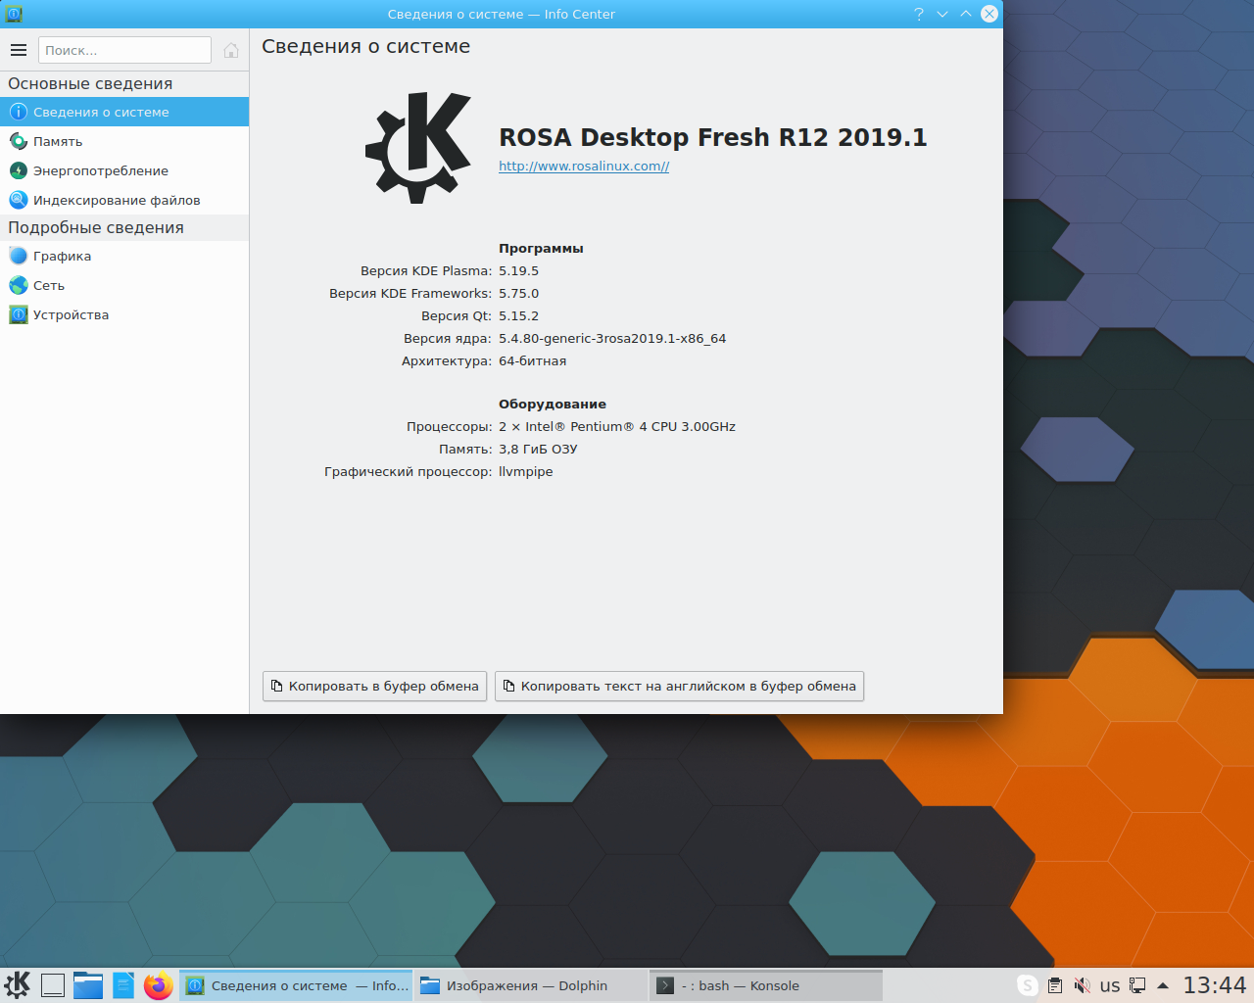Click the Графика blue sphere icon
Screen dimensions: 1254x1003
(x=18, y=256)
